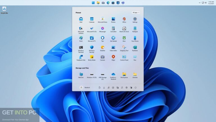Open Microsoft Store from the taskbar
Screen dimensions: 216x122
[113, 3]
